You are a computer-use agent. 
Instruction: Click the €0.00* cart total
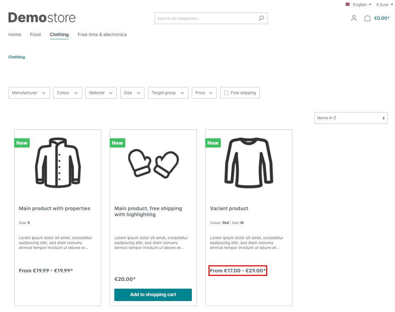382,18
